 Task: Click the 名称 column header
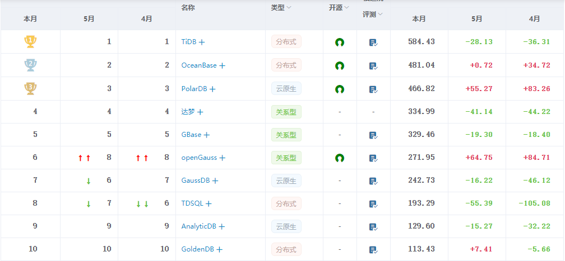(188, 8)
